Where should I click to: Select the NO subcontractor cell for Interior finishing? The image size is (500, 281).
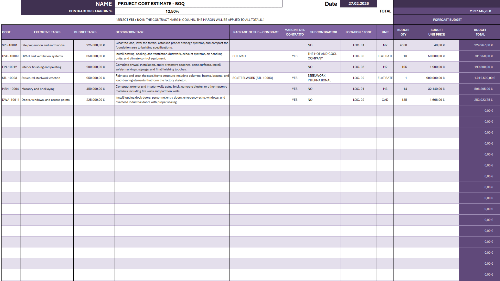(310, 67)
